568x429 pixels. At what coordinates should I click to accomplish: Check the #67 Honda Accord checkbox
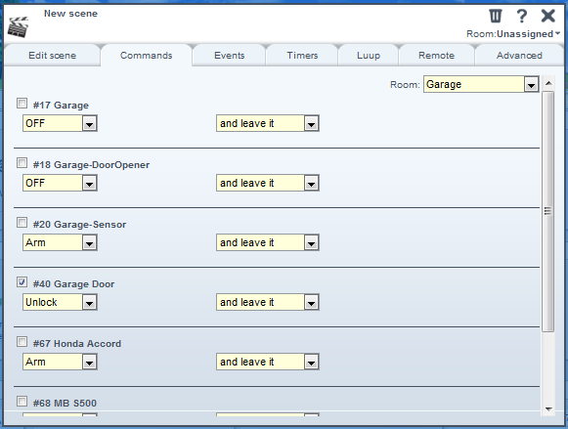pyautogui.click(x=22, y=341)
